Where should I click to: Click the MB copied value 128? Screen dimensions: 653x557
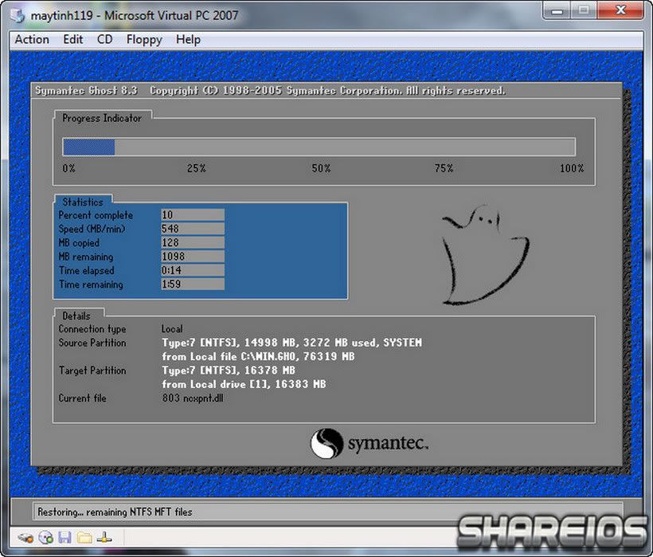pos(193,242)
